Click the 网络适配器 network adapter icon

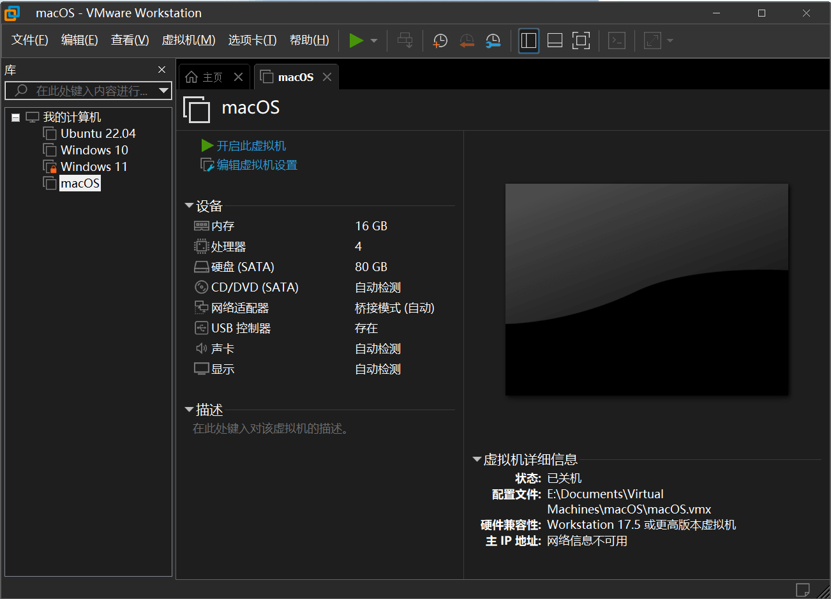(x=202, y=307)
